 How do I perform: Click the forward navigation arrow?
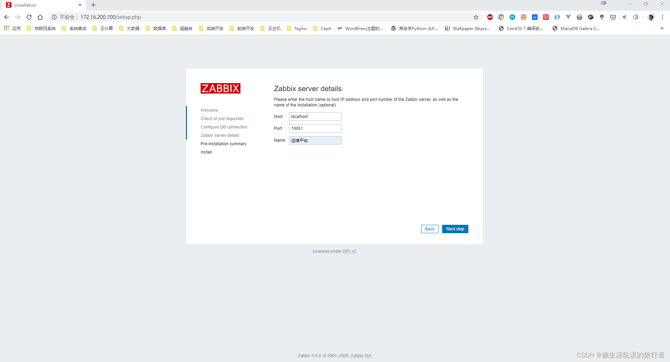18,17
